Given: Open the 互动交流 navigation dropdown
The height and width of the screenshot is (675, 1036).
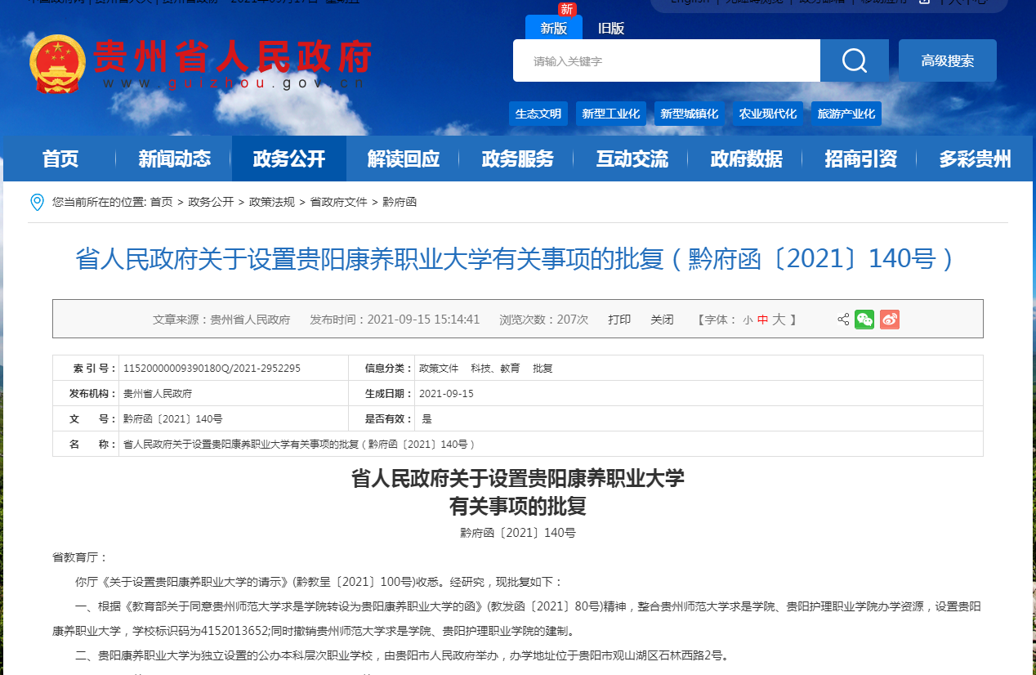Looking at the screenshot, I should tap(631, 159).
